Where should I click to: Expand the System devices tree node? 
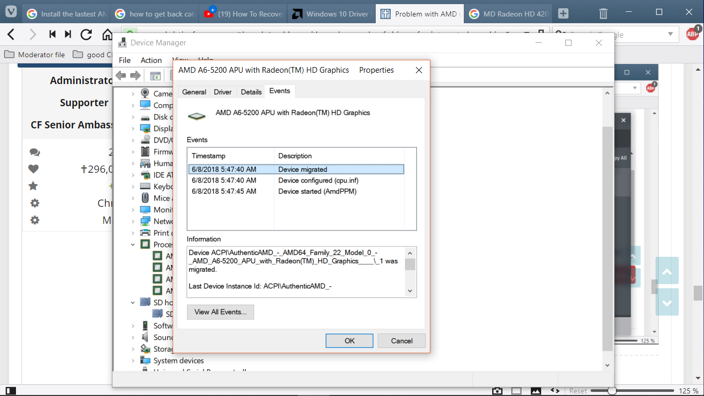coord(133,360)
